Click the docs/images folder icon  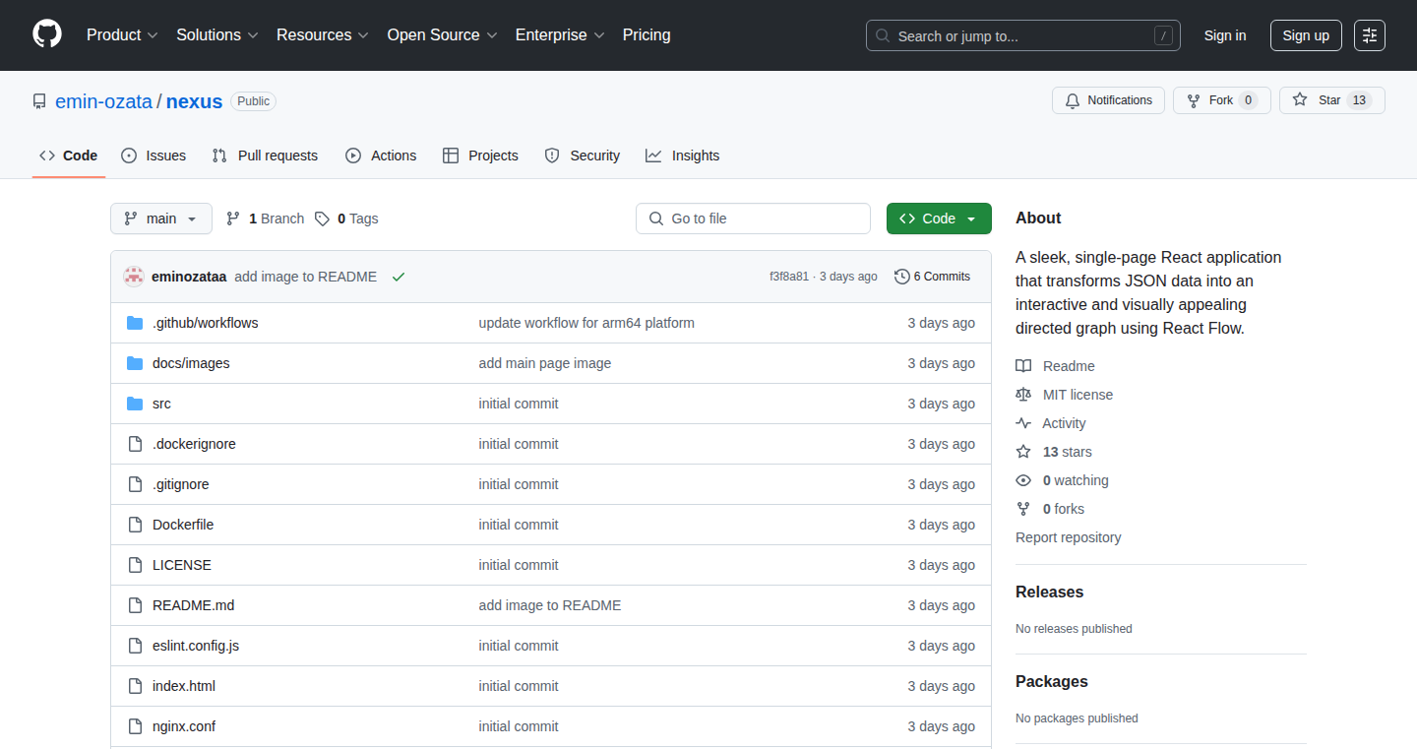(135, 363)
